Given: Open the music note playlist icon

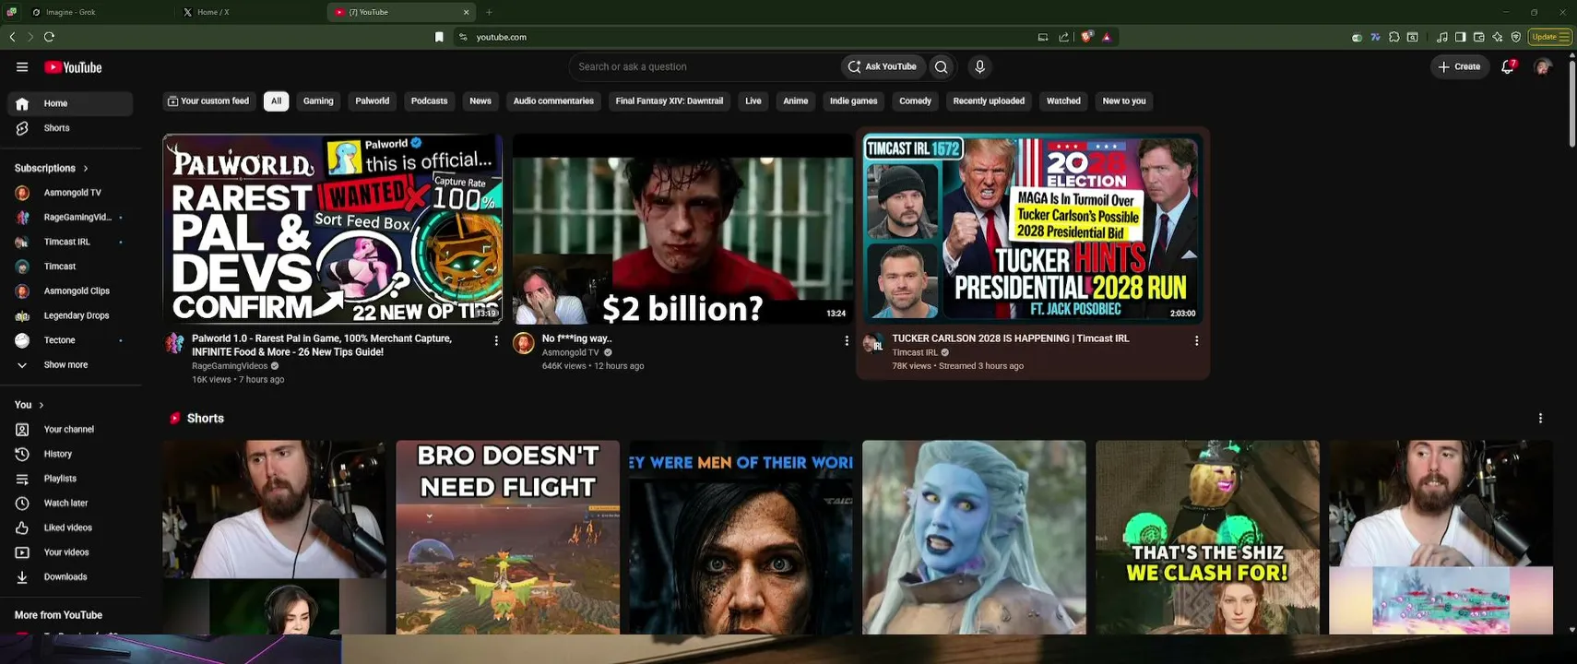Looking at the screenshot, I should pos(1441,37).
